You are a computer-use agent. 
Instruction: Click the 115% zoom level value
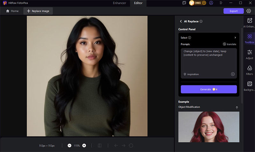click(x=77, y=146)
